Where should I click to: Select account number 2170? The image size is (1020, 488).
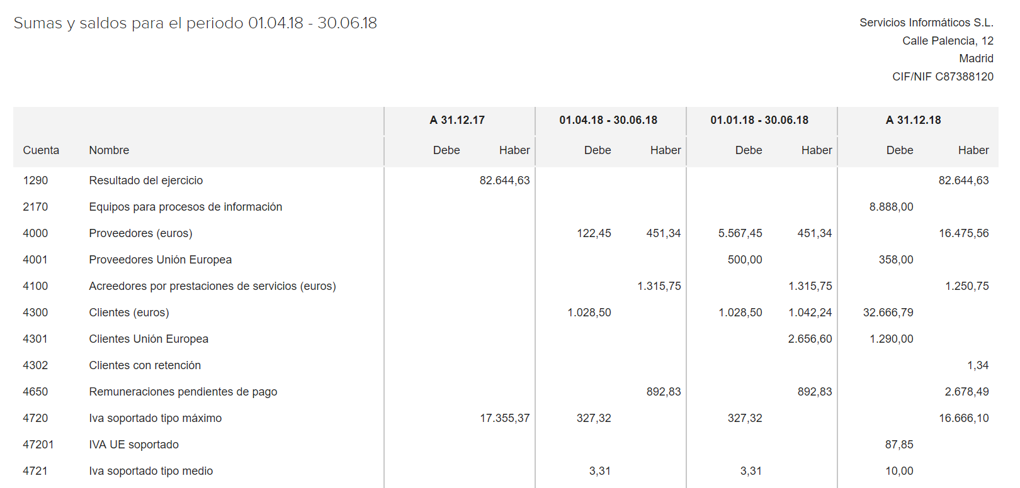tap(35, 207)
